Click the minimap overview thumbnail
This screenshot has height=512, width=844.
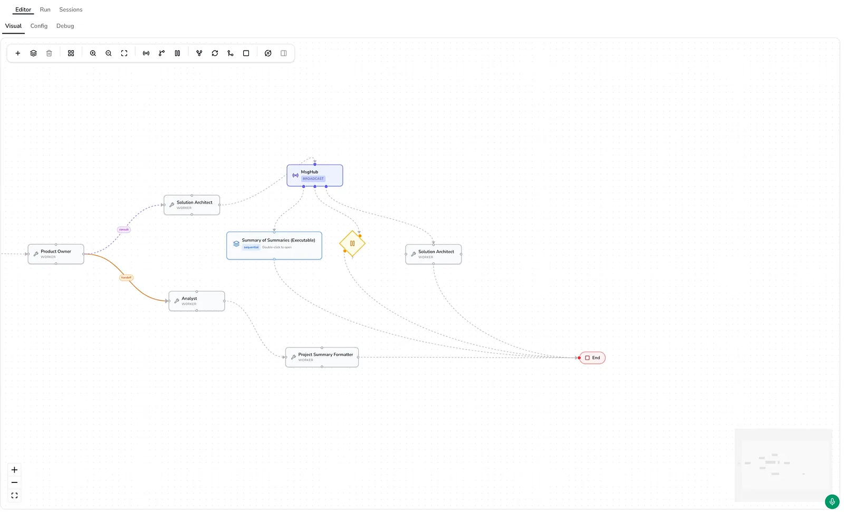(x=783, y=465)
